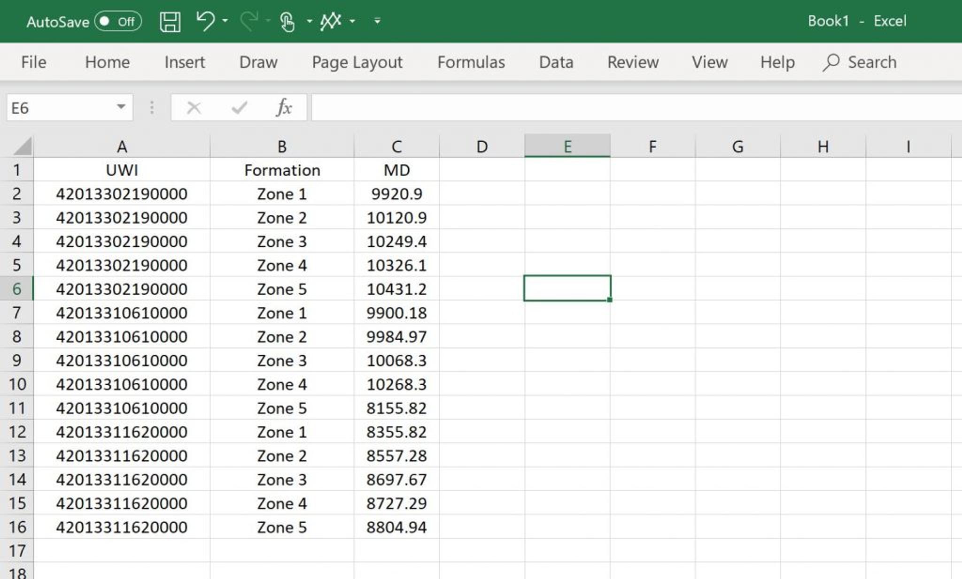Click UWI 42013302190000 in row 2
This screenshot has width=962, height=579.
point(122,194)
